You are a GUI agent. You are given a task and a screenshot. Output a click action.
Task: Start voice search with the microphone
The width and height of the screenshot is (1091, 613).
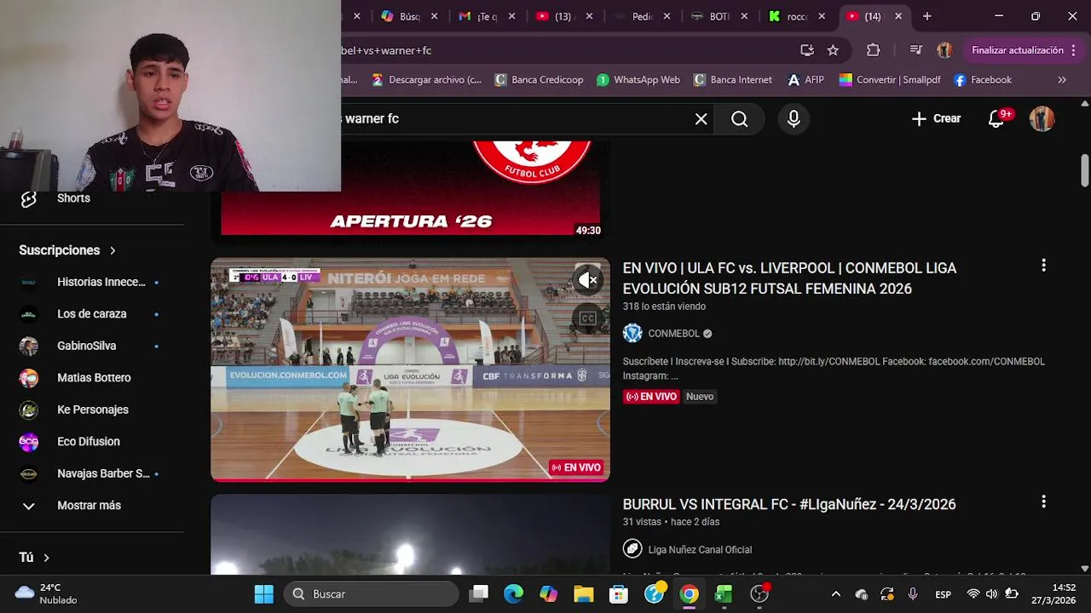click(x=794, y=119)
